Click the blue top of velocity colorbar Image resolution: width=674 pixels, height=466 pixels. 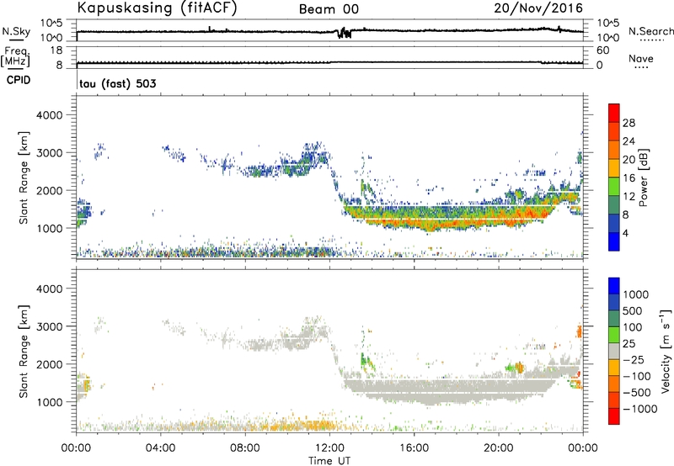coord(614,286)
